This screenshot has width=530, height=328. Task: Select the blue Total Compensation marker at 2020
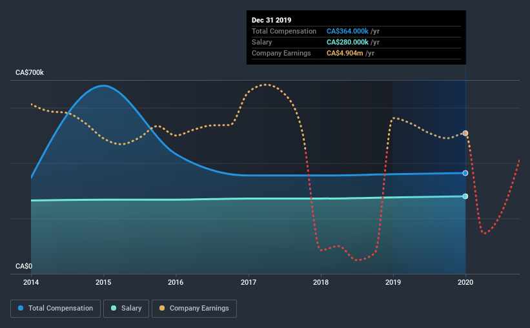(465, 173)
